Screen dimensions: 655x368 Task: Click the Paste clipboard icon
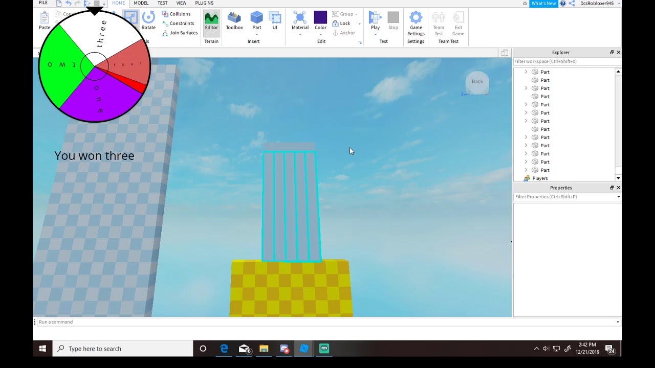tap(45, 18)
